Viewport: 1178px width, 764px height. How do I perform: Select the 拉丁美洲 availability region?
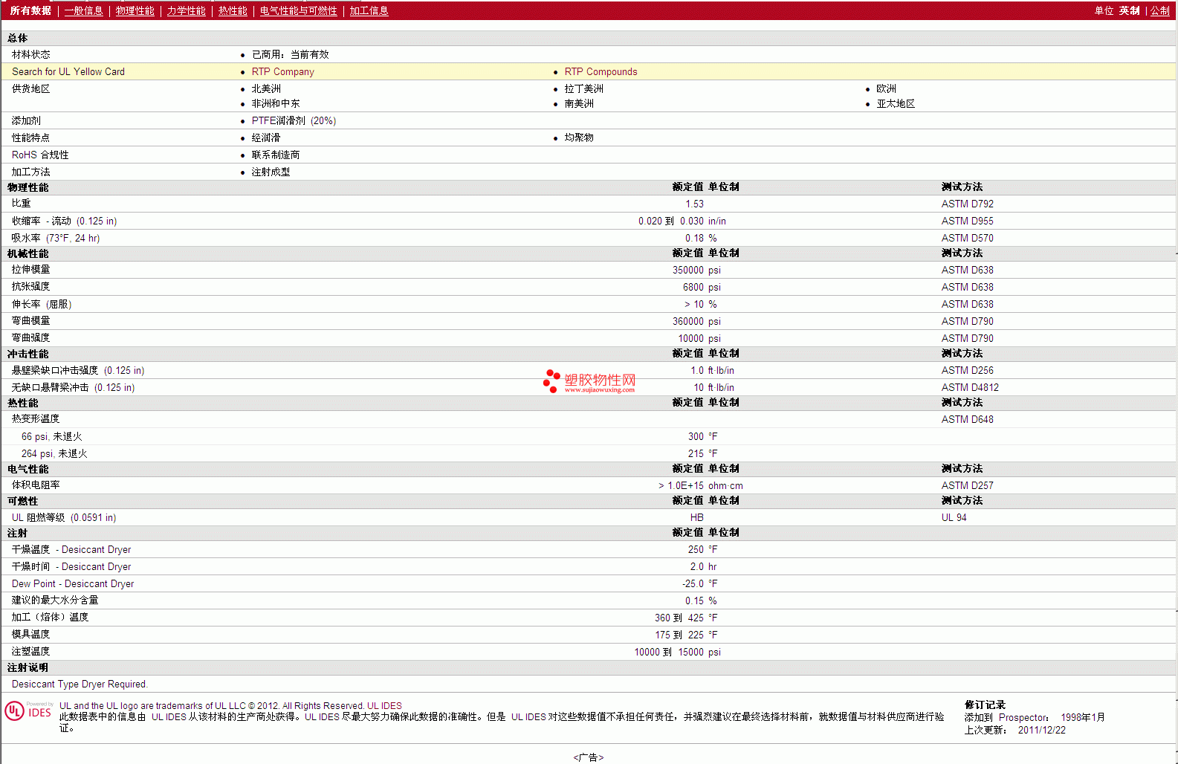(583, 88)
